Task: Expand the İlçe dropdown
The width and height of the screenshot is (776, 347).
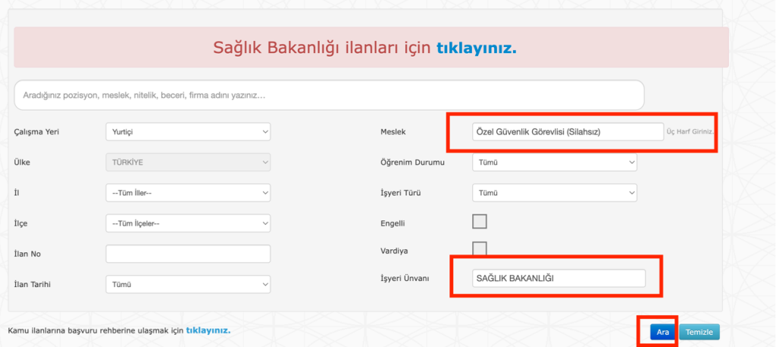Action: tap(188, 223)
